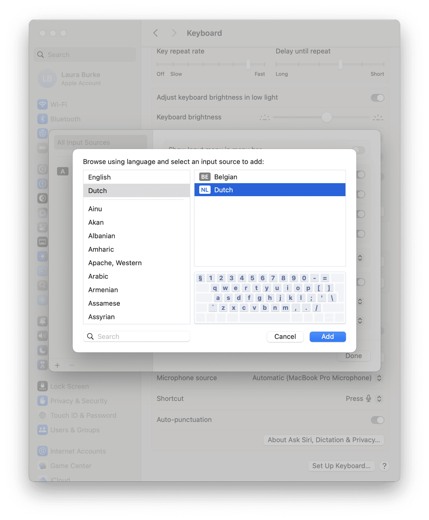Viewport: 429px width, 520px height.
Task: Toggle Show Input menu in menu bar
Action: pyautogui.click(x=359, y=150)
